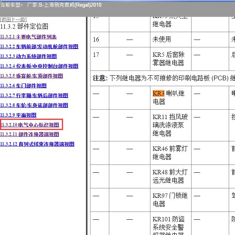Viewport: 235px width, 235px height.
Task: Open 11.3.2.9 平面视图 link
Action: pyautogui.click(x=18, y=115)
